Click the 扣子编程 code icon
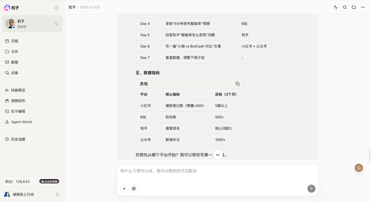The width and height of the screenshot is (371, 202). tap(7, 111)
